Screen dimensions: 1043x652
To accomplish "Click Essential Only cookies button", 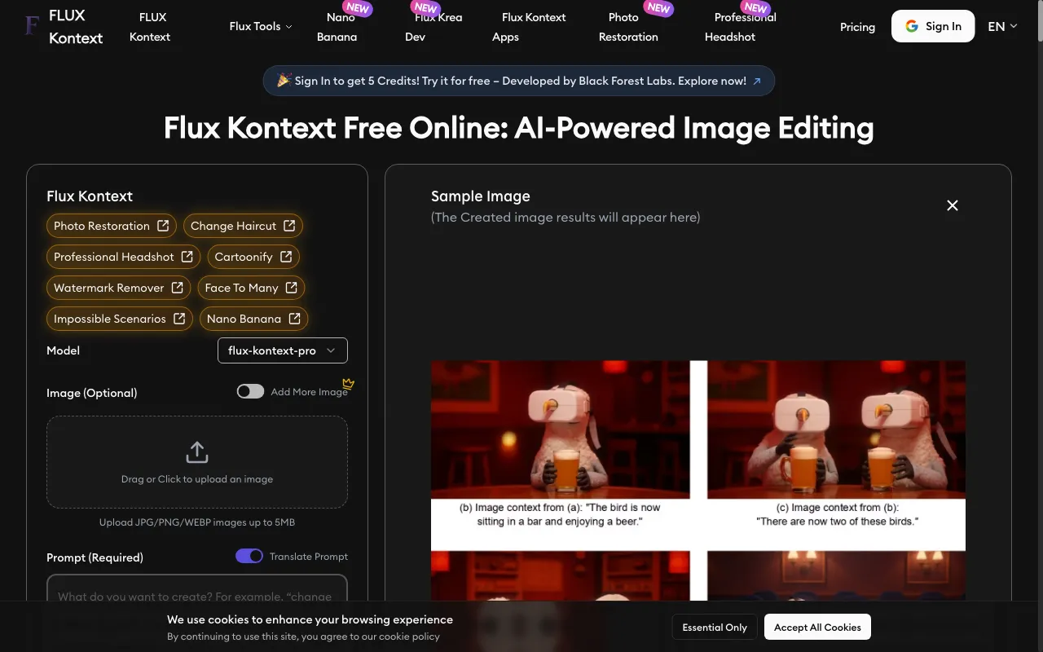I will pyautogui.click(x=715, y=628).
